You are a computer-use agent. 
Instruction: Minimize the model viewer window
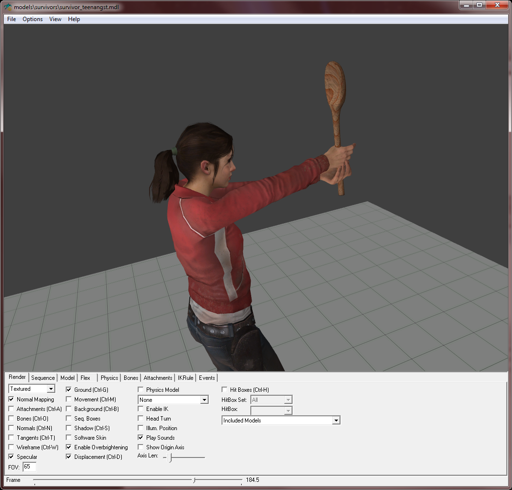(x=466, y=5)
